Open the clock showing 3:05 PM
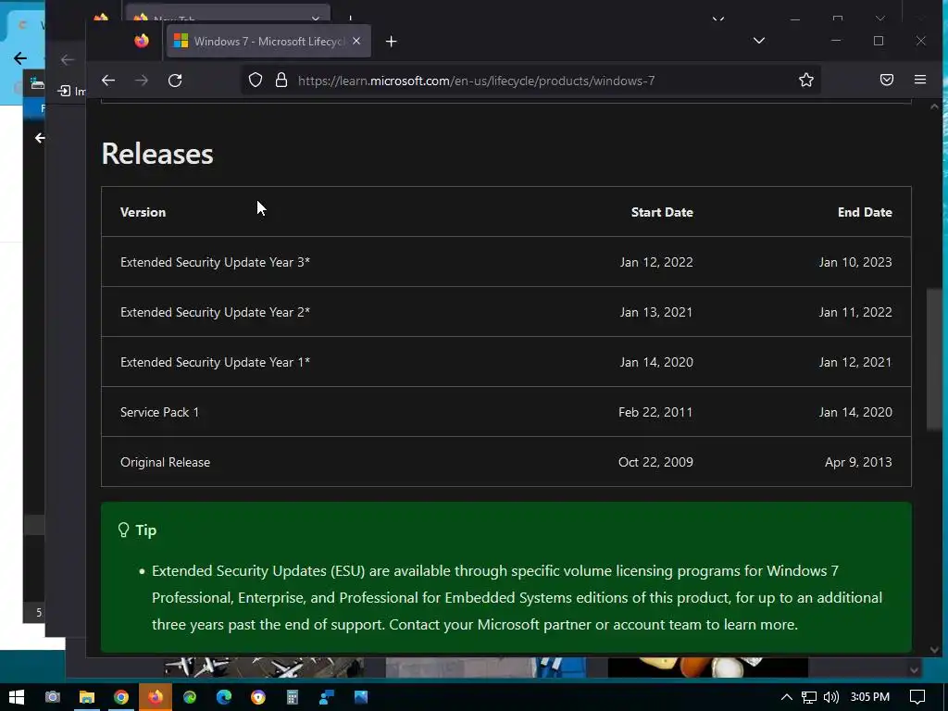 click(870, 697)
